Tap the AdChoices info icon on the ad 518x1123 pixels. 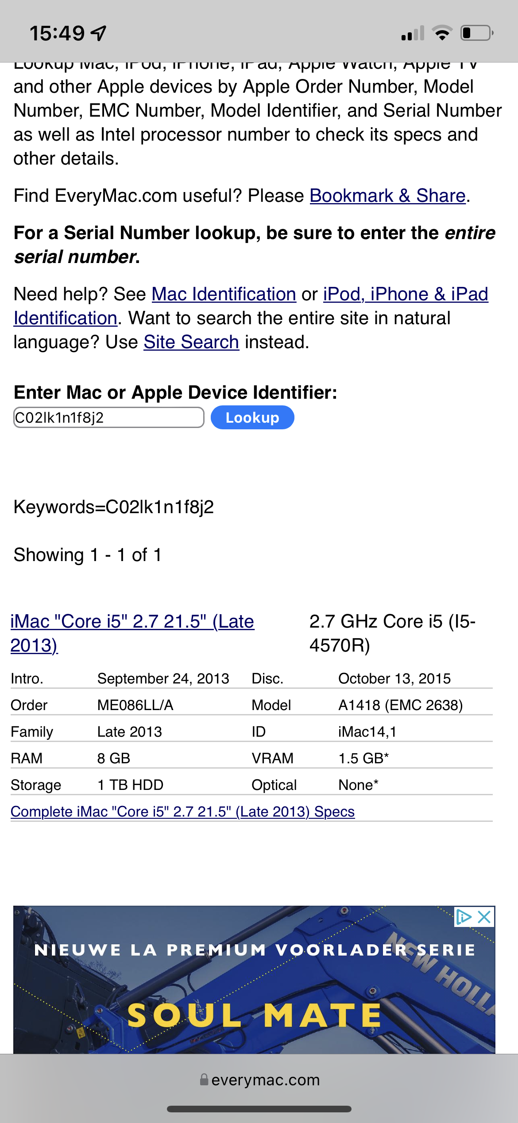tap(464, 917)
